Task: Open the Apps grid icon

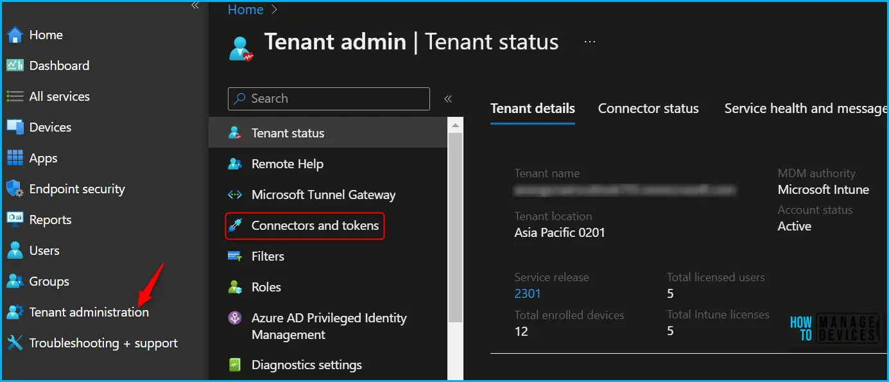Action: [15, 158]
